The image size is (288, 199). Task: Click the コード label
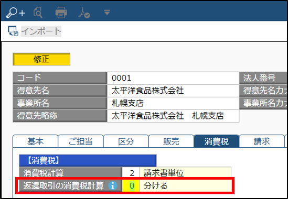(60, 78)
